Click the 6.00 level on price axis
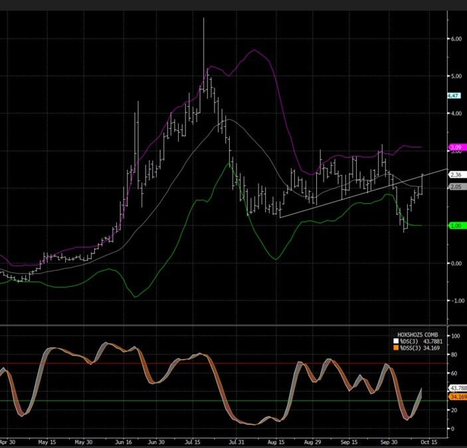The height and width of the screenshot is (448, 467). pyautogui.click(x=456, y=39)
